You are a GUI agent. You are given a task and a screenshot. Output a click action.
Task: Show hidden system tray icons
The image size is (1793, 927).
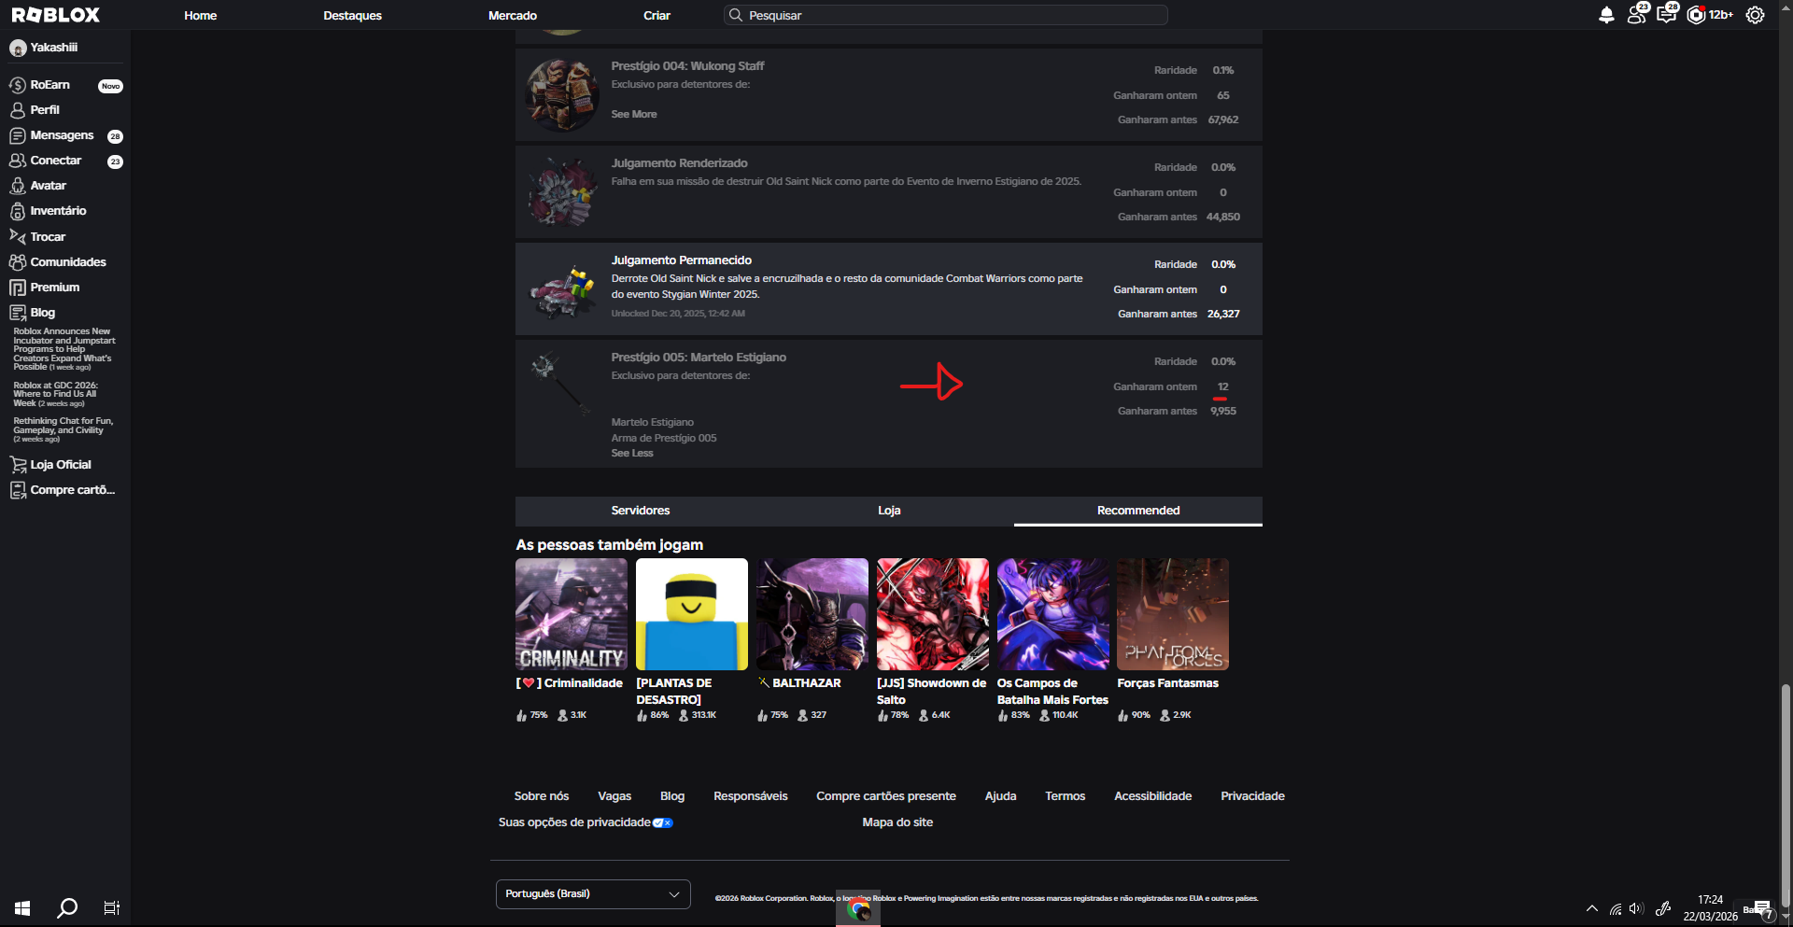[x=1591, y=908]
